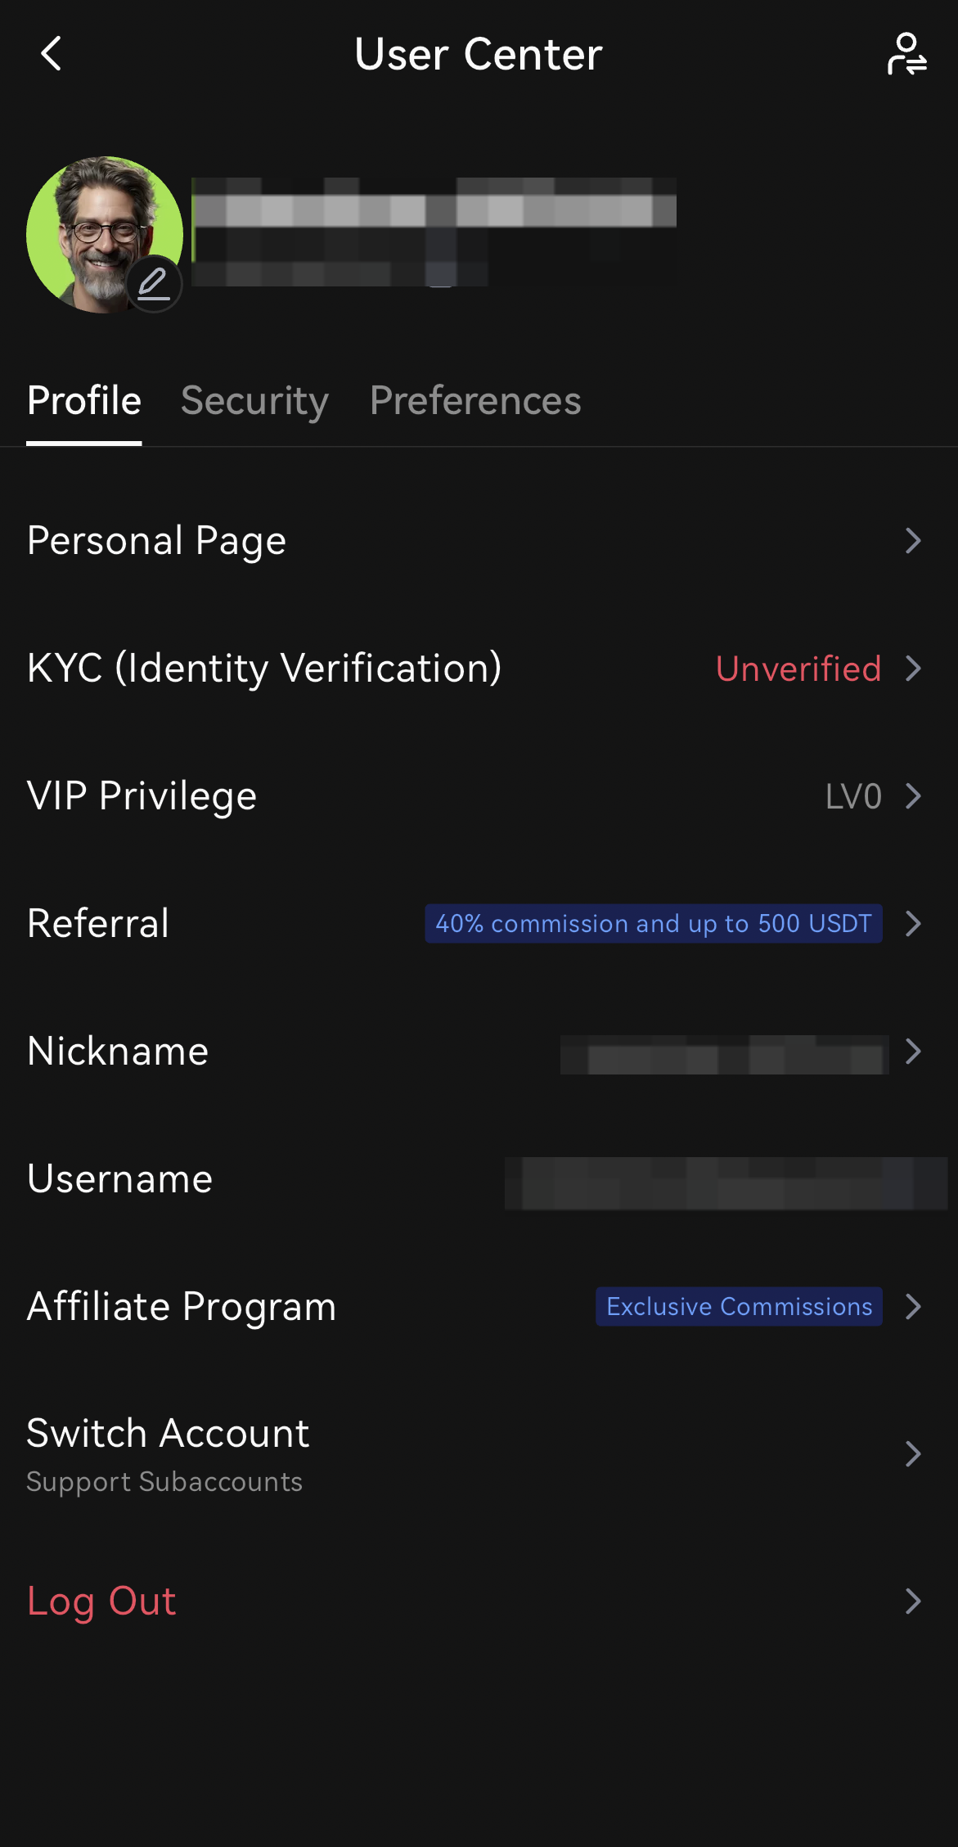Tap the back arrow icon

(52, 54)
